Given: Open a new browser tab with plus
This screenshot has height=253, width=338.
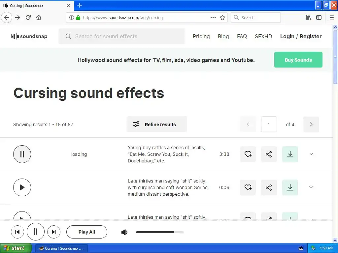Looking at the screenshot, I should click(x=80, y=5).
